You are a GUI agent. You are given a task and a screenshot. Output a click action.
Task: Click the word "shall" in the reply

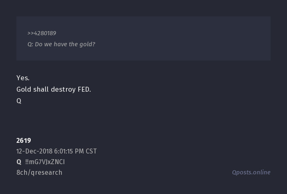[41, 89]
